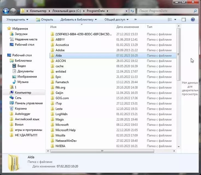Click the vertical scrollbar down arrow
The image size is (201, 175).
tap(179, 147)
